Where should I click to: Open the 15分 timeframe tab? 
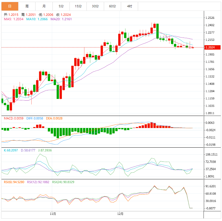pos(78,6)
